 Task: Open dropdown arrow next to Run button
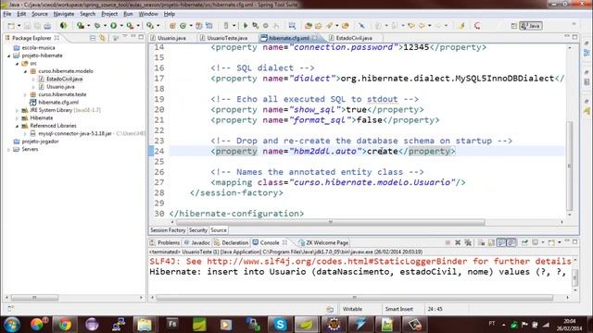(121, 26)
